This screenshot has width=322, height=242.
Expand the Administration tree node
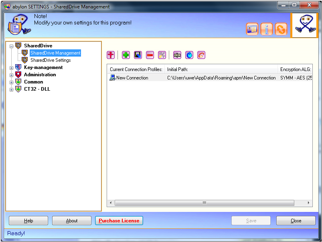pos(12,75)
